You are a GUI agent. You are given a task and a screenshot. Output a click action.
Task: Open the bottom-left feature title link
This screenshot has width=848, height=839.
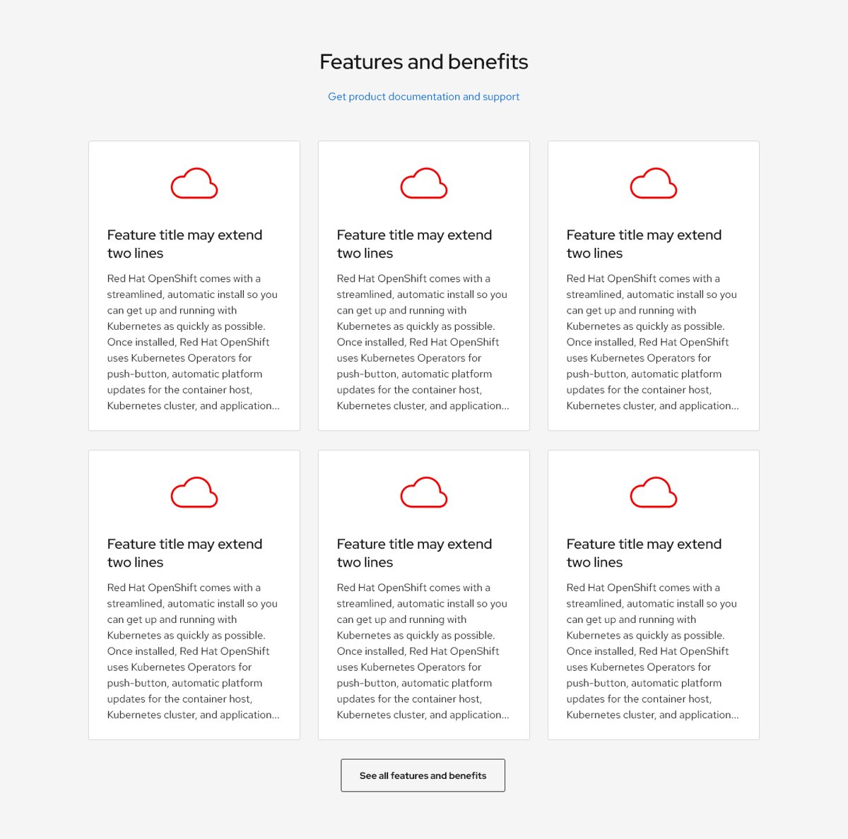184,553
